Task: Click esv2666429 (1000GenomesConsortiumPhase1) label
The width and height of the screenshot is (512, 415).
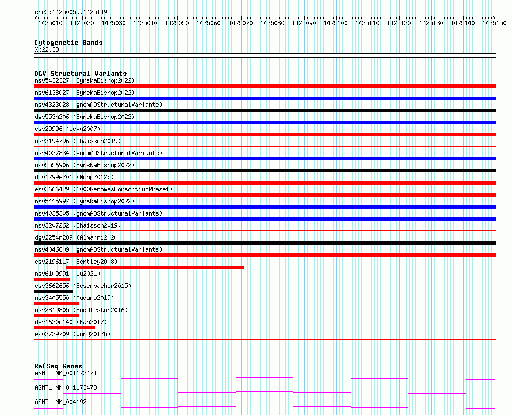Action: (x=104, y=189)
